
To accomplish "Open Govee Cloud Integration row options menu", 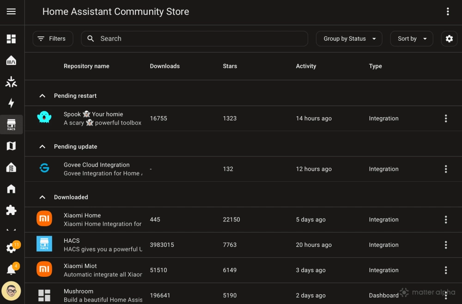I will pos(446,169).
